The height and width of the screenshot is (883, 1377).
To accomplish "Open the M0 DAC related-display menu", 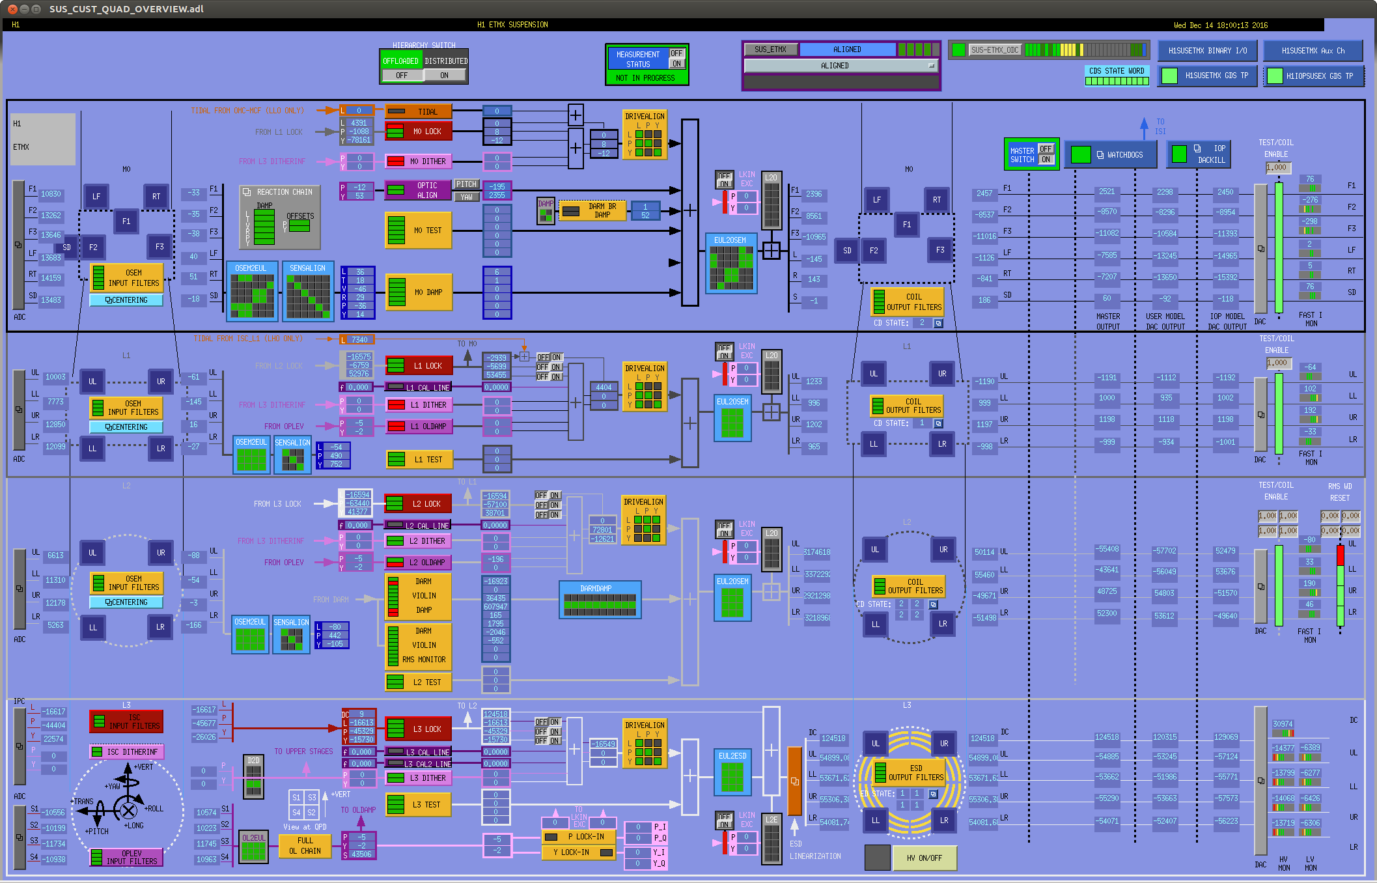I will tap(1261, 249).
